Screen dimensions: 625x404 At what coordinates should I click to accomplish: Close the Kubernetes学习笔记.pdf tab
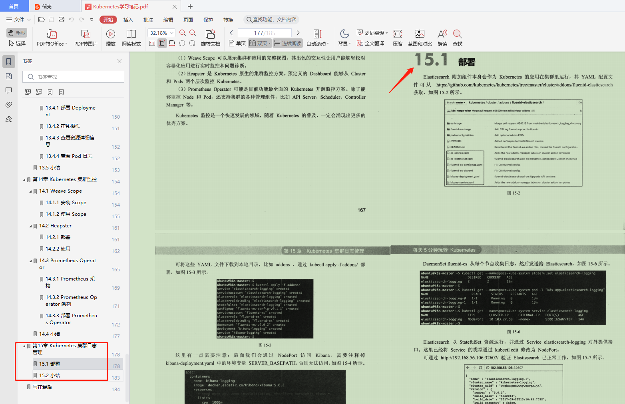coord(175,7)
